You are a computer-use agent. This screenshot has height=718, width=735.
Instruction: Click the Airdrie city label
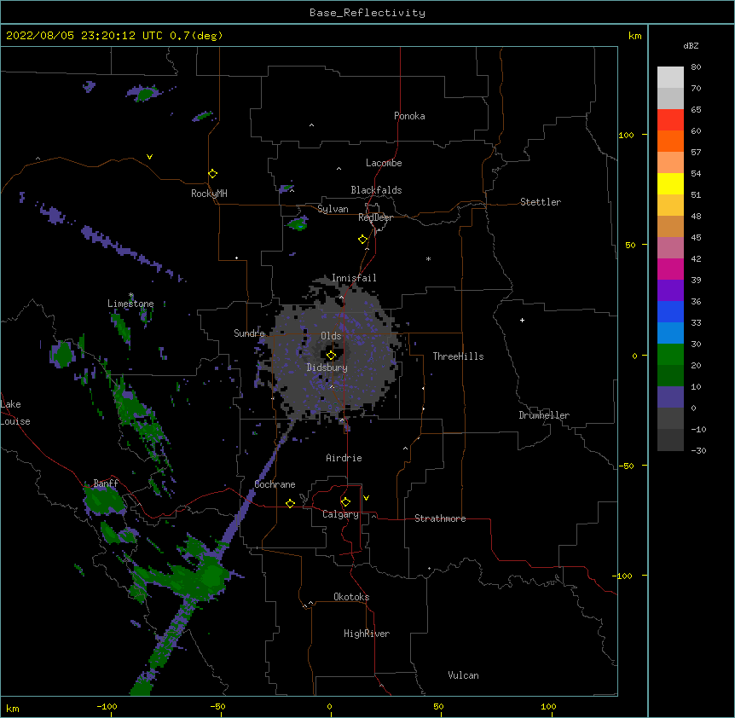click(344, 458)
